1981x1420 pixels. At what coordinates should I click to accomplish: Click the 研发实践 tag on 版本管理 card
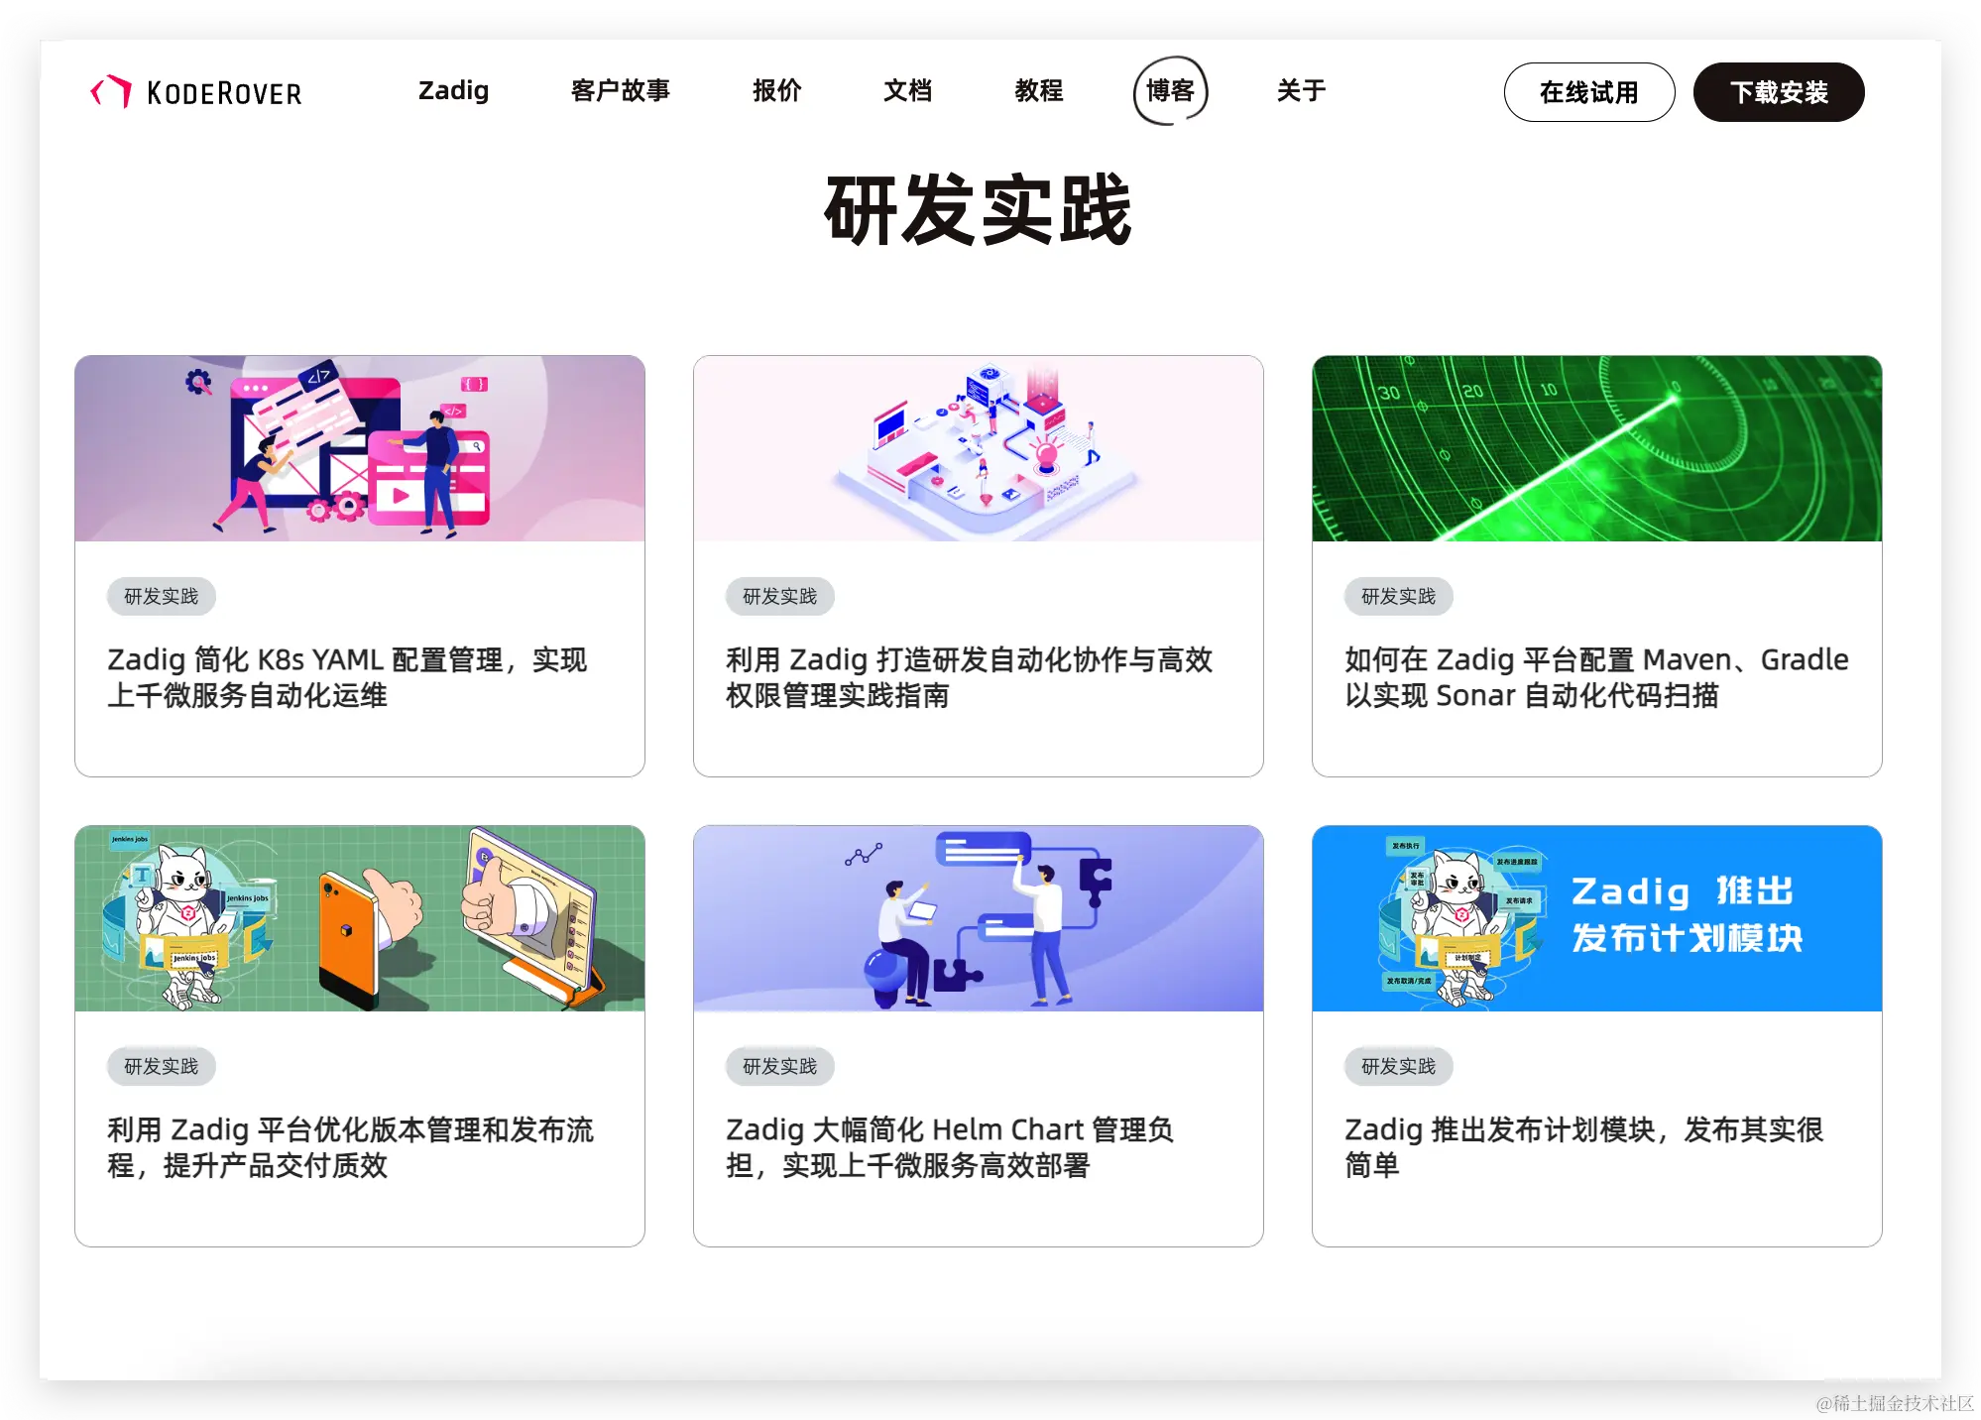(x=161, y=1066)
